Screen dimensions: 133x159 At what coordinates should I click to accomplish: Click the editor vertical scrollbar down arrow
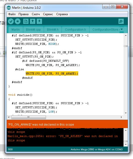pyautogui.click(x=126, y=113)
